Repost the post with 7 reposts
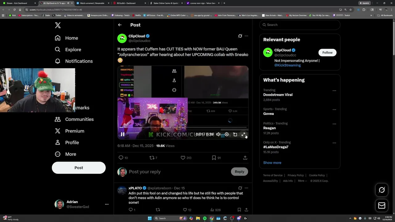Screen dimensions: 395x222 153,158
